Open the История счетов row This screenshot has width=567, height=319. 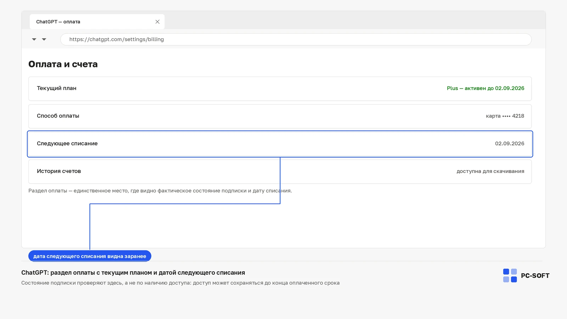(280, 172)
